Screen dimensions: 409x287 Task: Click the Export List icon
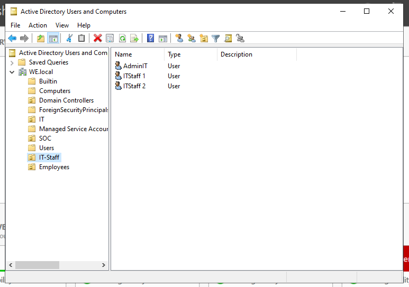134,38
